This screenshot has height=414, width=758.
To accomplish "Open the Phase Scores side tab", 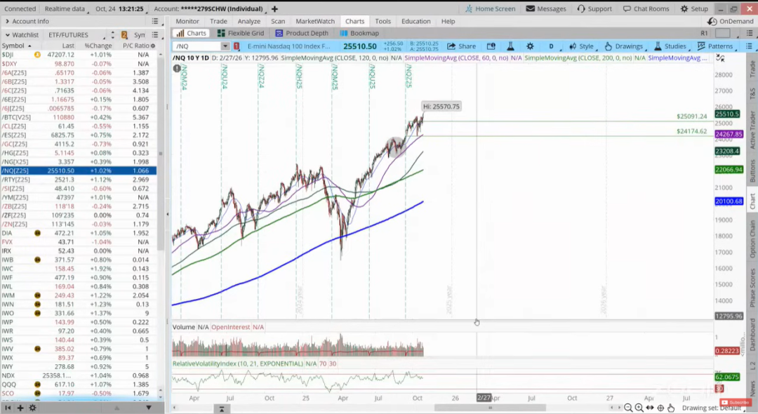I will (x=752, y=288).
